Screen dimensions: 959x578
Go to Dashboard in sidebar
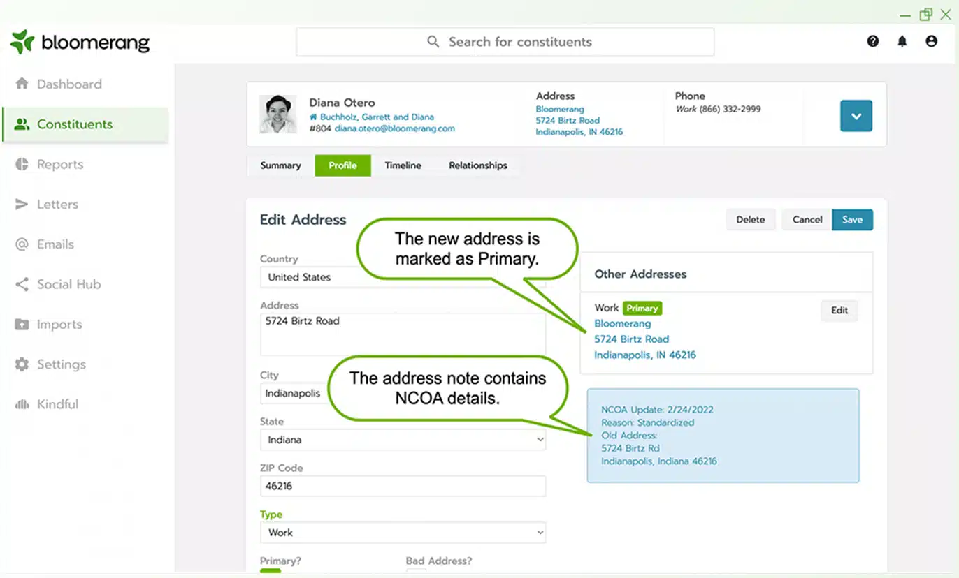(x=69, y=84)
